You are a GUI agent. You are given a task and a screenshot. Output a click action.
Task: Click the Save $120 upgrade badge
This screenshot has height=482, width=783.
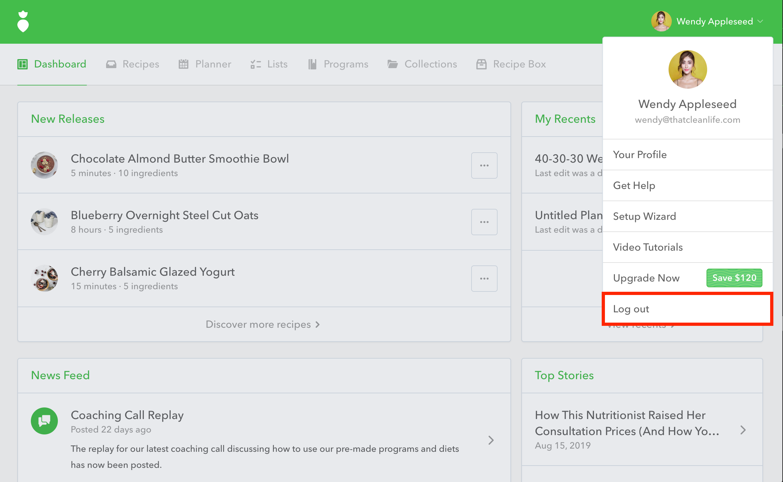(734, 278)
